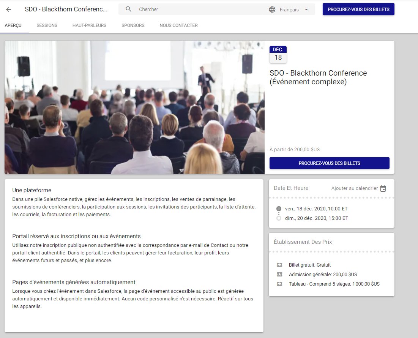Click the text À partir de 200,00 $US
This screenshot has width=418, height=338.
295,150
